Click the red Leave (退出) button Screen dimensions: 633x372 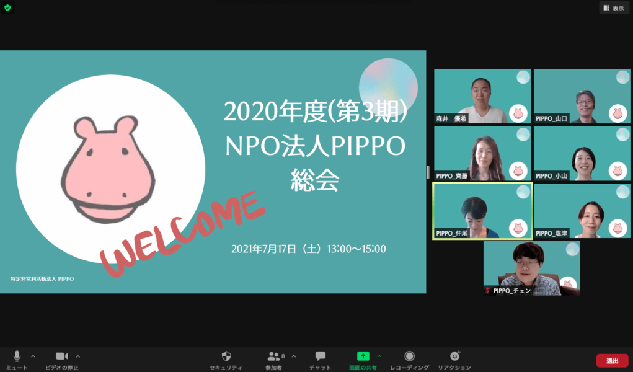tap(612, 361)
